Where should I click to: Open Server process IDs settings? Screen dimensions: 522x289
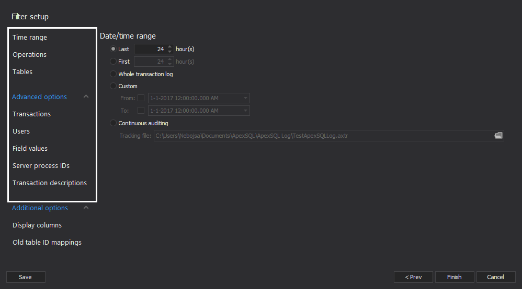(41, 166)
